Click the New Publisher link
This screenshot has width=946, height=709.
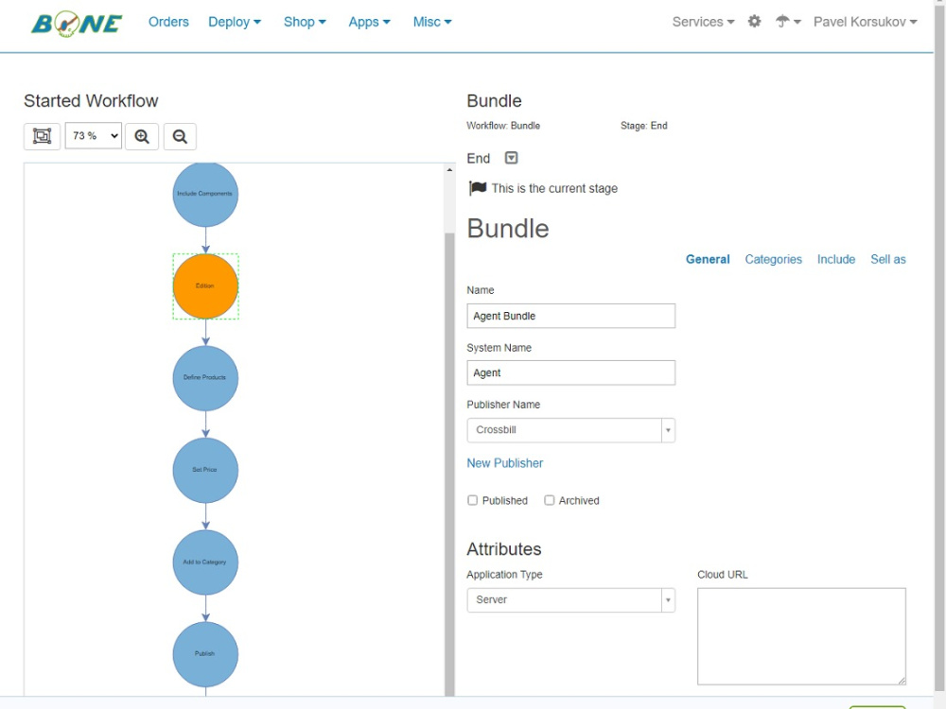pos(505,463)
